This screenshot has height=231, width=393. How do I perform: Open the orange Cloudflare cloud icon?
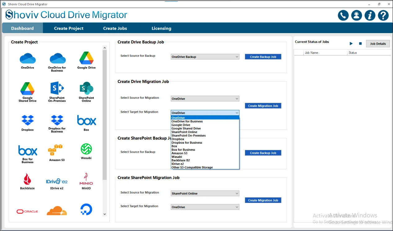coord(57,211)
